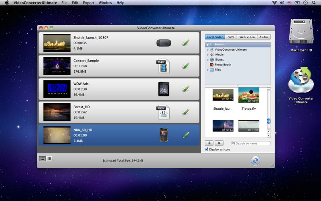Click the MKV format icon for Forest_HD
This screenshot has height=201, width=321.
point(163,112)
